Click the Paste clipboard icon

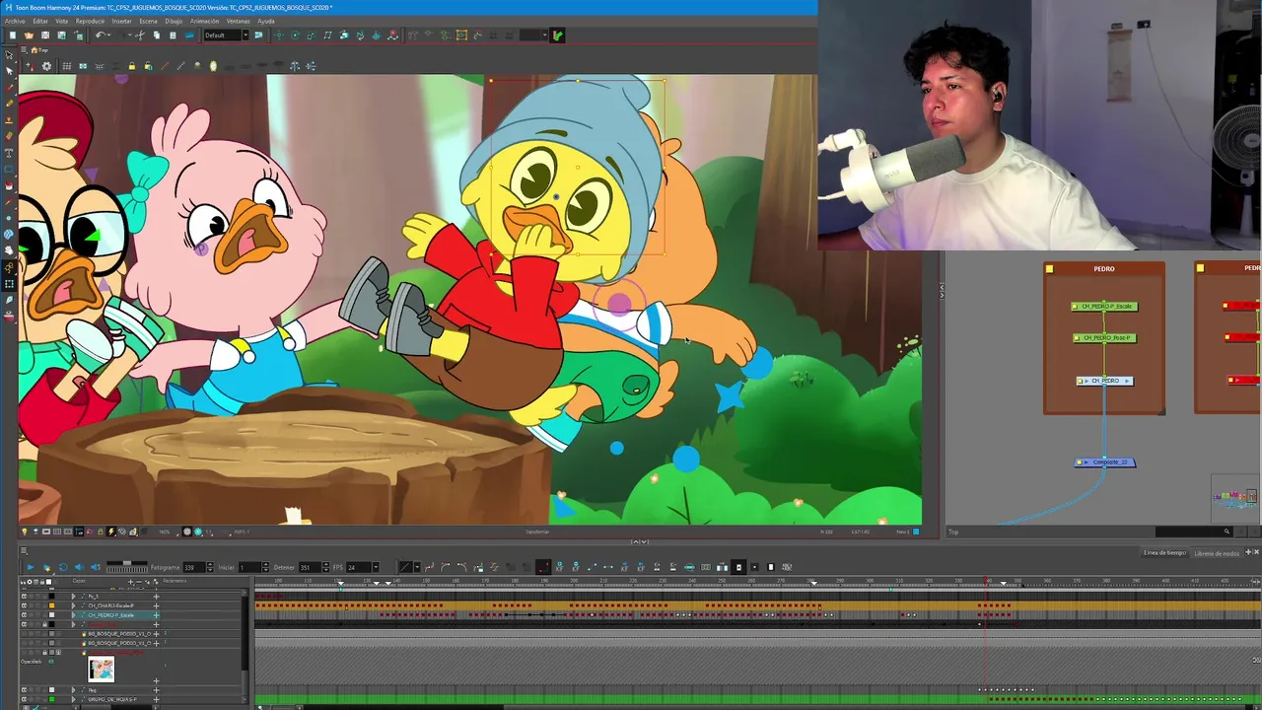coord(173,35)
